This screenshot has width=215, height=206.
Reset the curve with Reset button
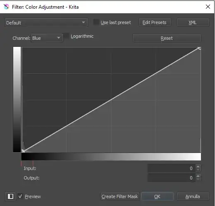point(167,38)
